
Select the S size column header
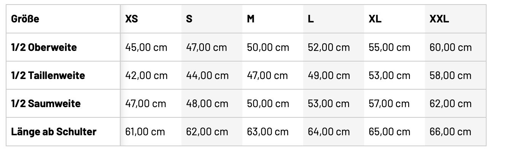(189, 19)
